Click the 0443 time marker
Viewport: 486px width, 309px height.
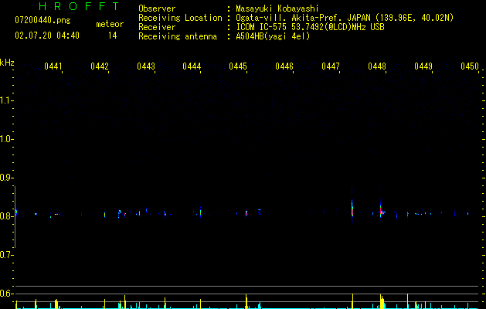pos(146,66)
